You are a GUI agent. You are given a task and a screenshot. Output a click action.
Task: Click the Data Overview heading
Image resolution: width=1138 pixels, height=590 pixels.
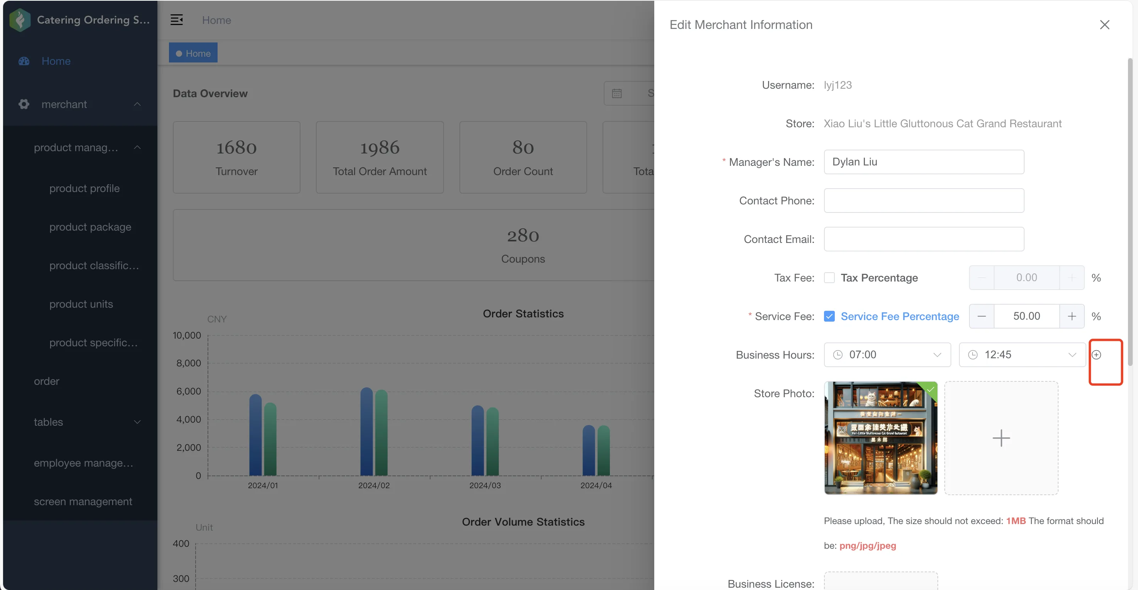[210, 93]
